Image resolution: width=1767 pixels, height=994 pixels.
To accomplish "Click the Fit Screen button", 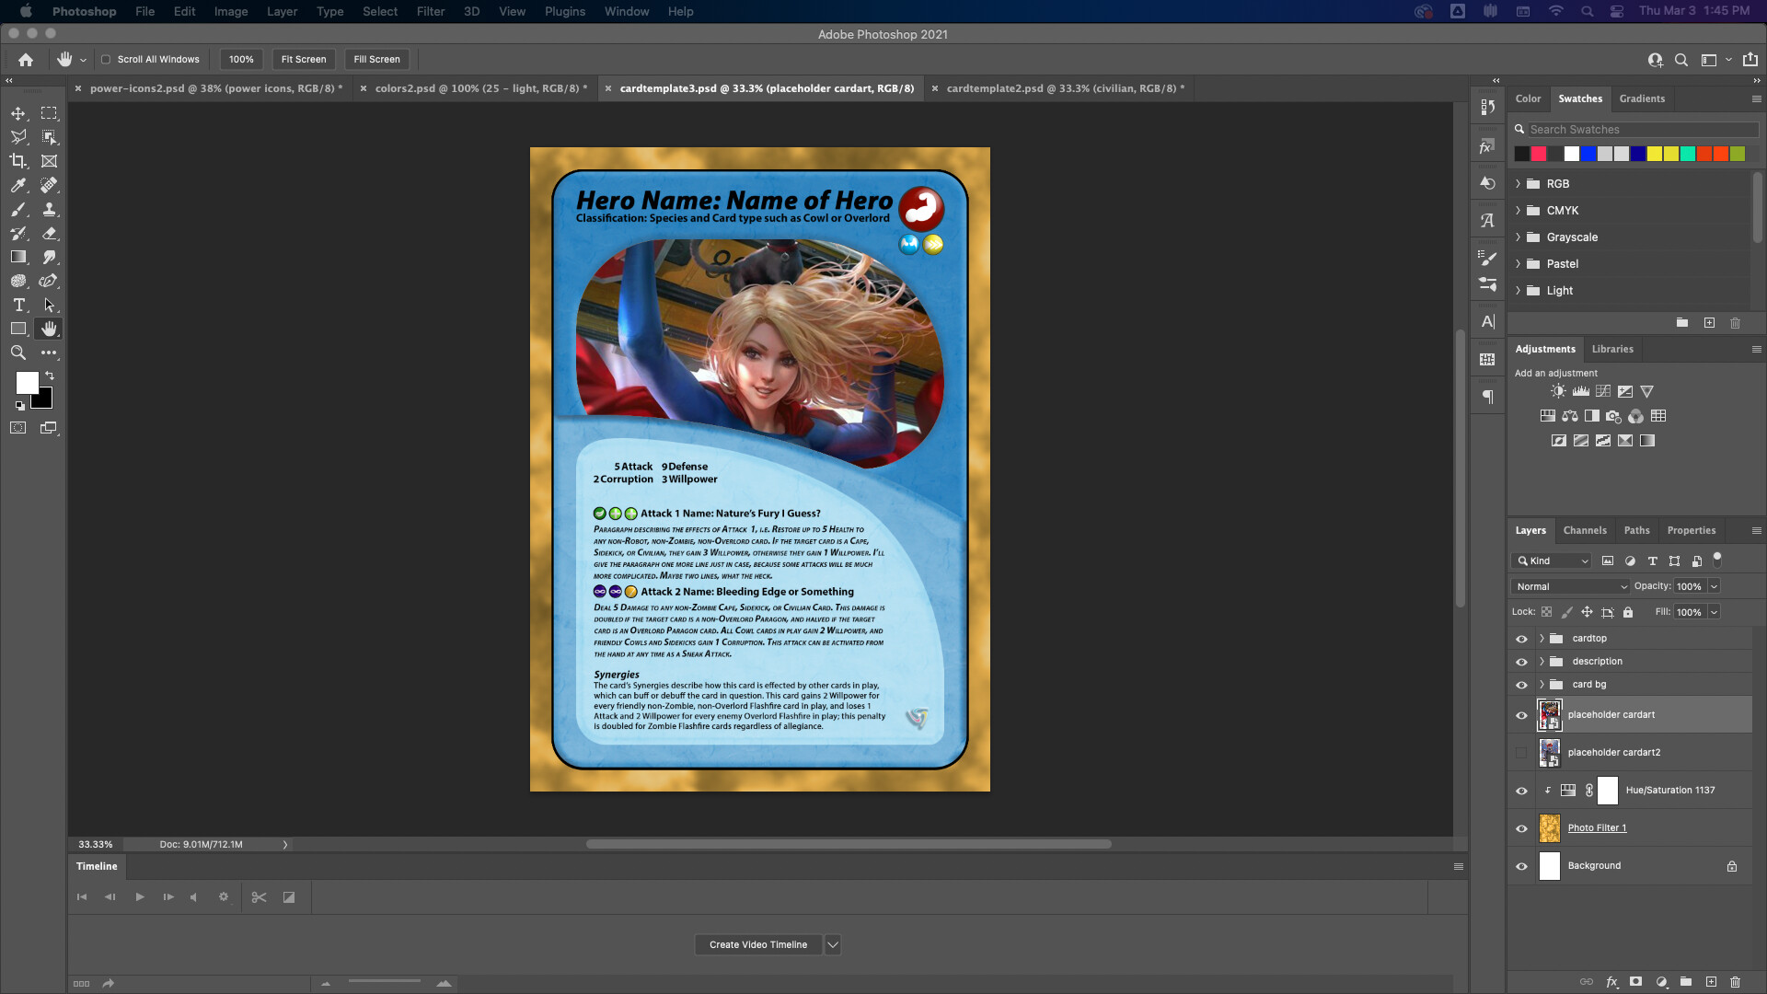I will (304, 59).
